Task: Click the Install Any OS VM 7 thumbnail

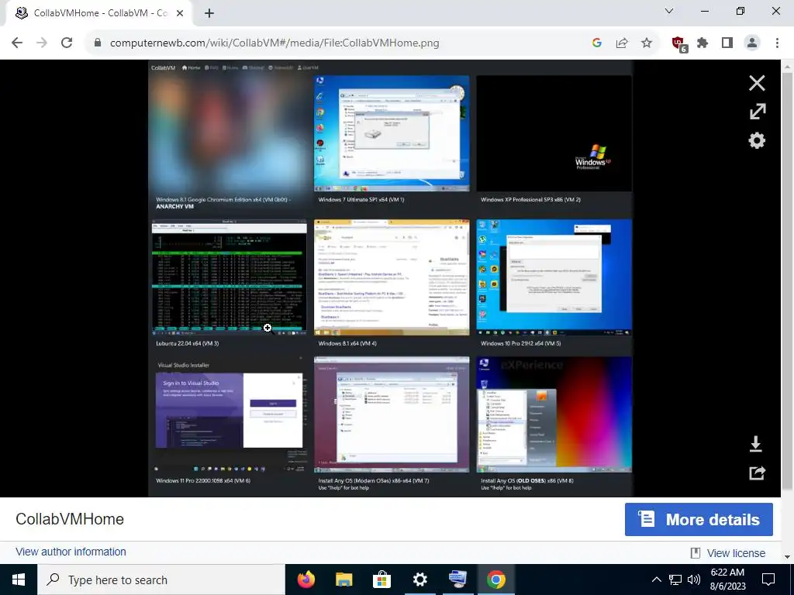Action: (392, 414)
